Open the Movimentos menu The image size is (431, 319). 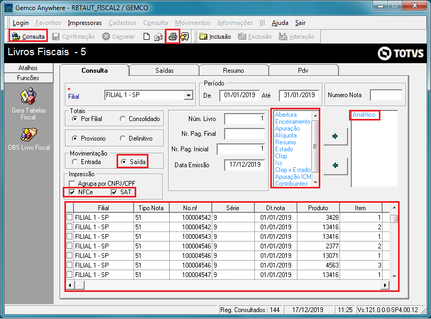point(193,23)
